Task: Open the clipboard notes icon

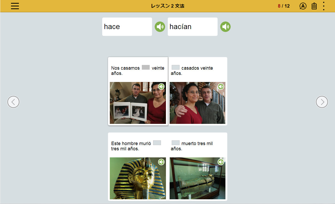Action: (314, 6)
